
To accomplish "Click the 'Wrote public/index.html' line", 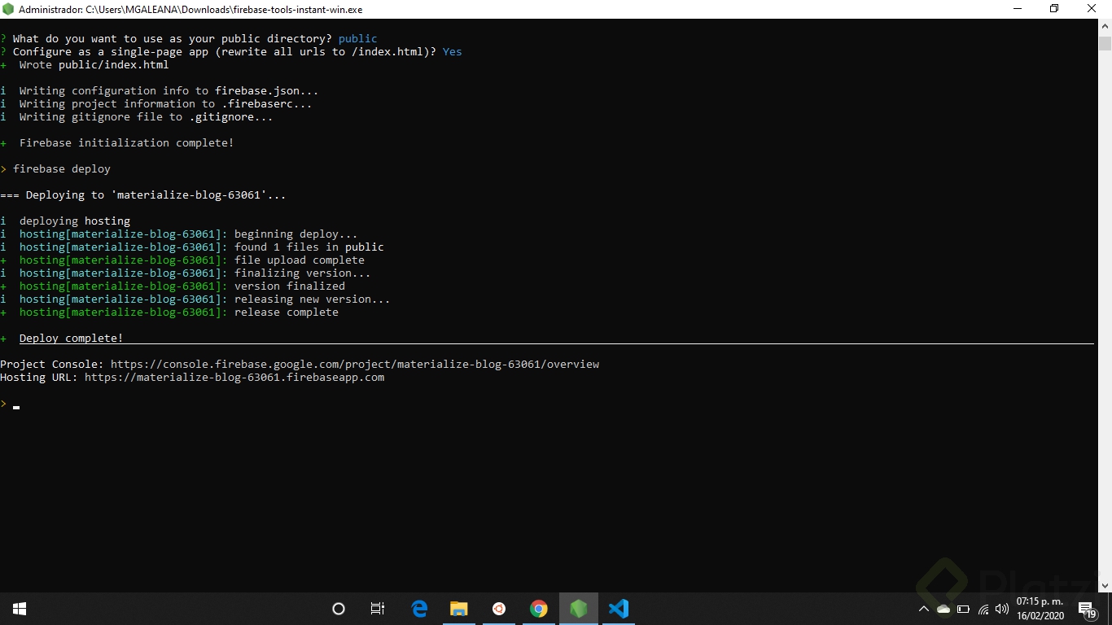I will click(x=94, y=64).
